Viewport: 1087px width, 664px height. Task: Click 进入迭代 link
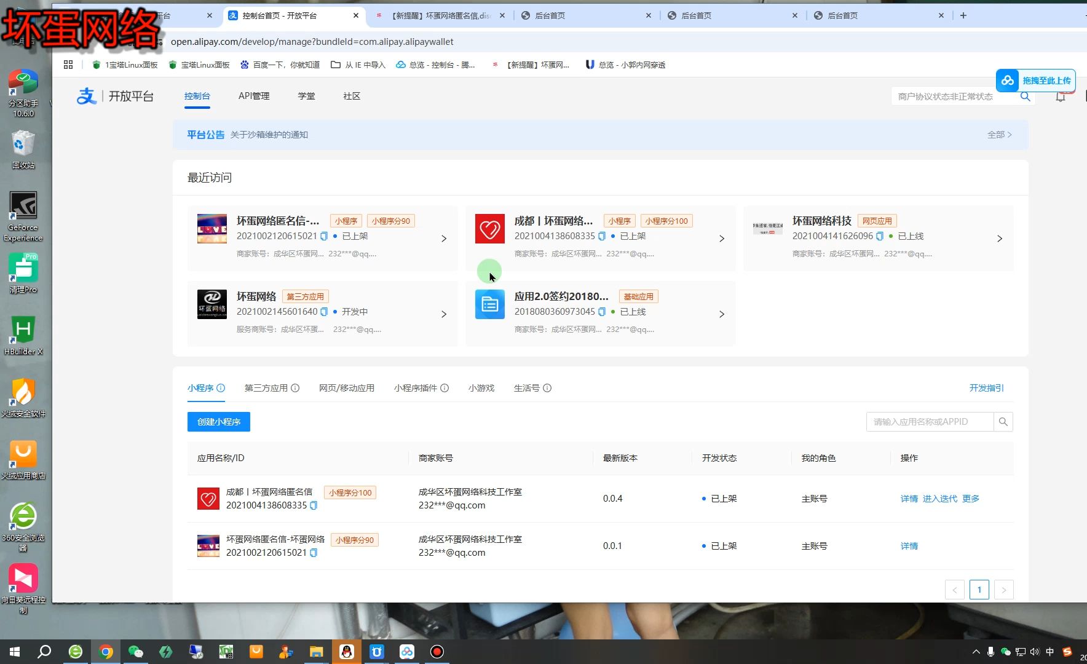(939, 499)
